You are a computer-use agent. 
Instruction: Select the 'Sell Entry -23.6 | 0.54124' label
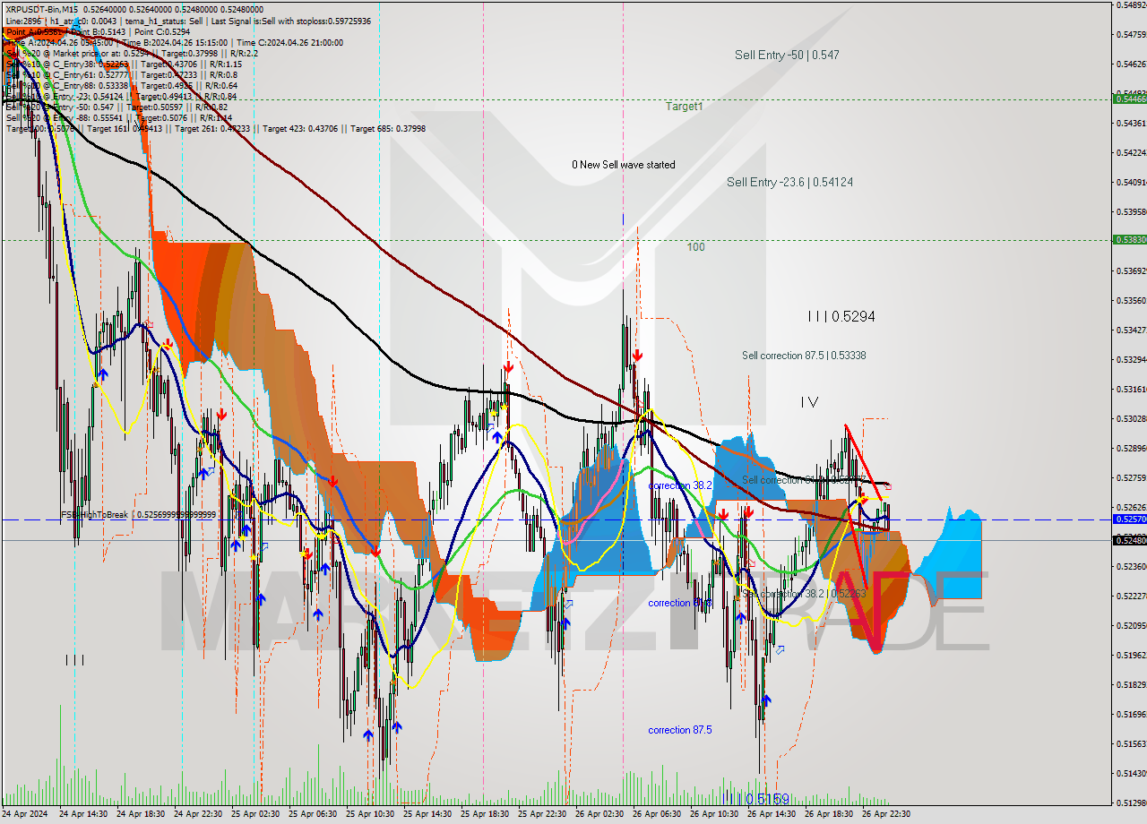point(789,182)
